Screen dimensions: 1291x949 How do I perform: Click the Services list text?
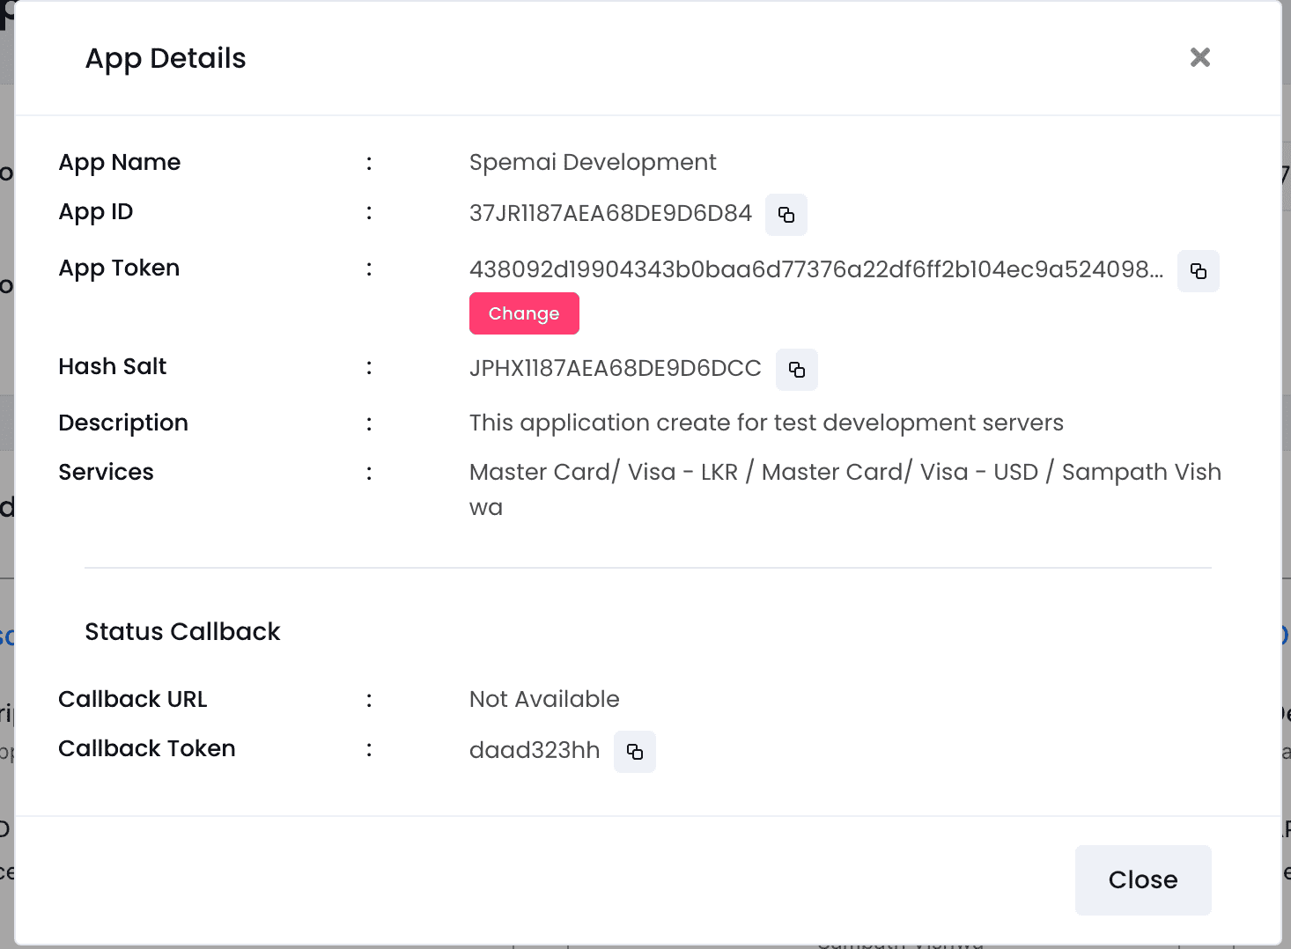coord(844,473)
